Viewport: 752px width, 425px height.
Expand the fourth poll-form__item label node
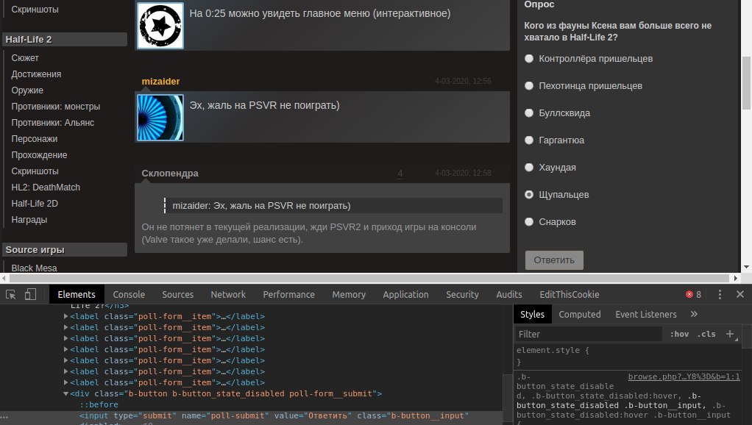tap(65, 349)
